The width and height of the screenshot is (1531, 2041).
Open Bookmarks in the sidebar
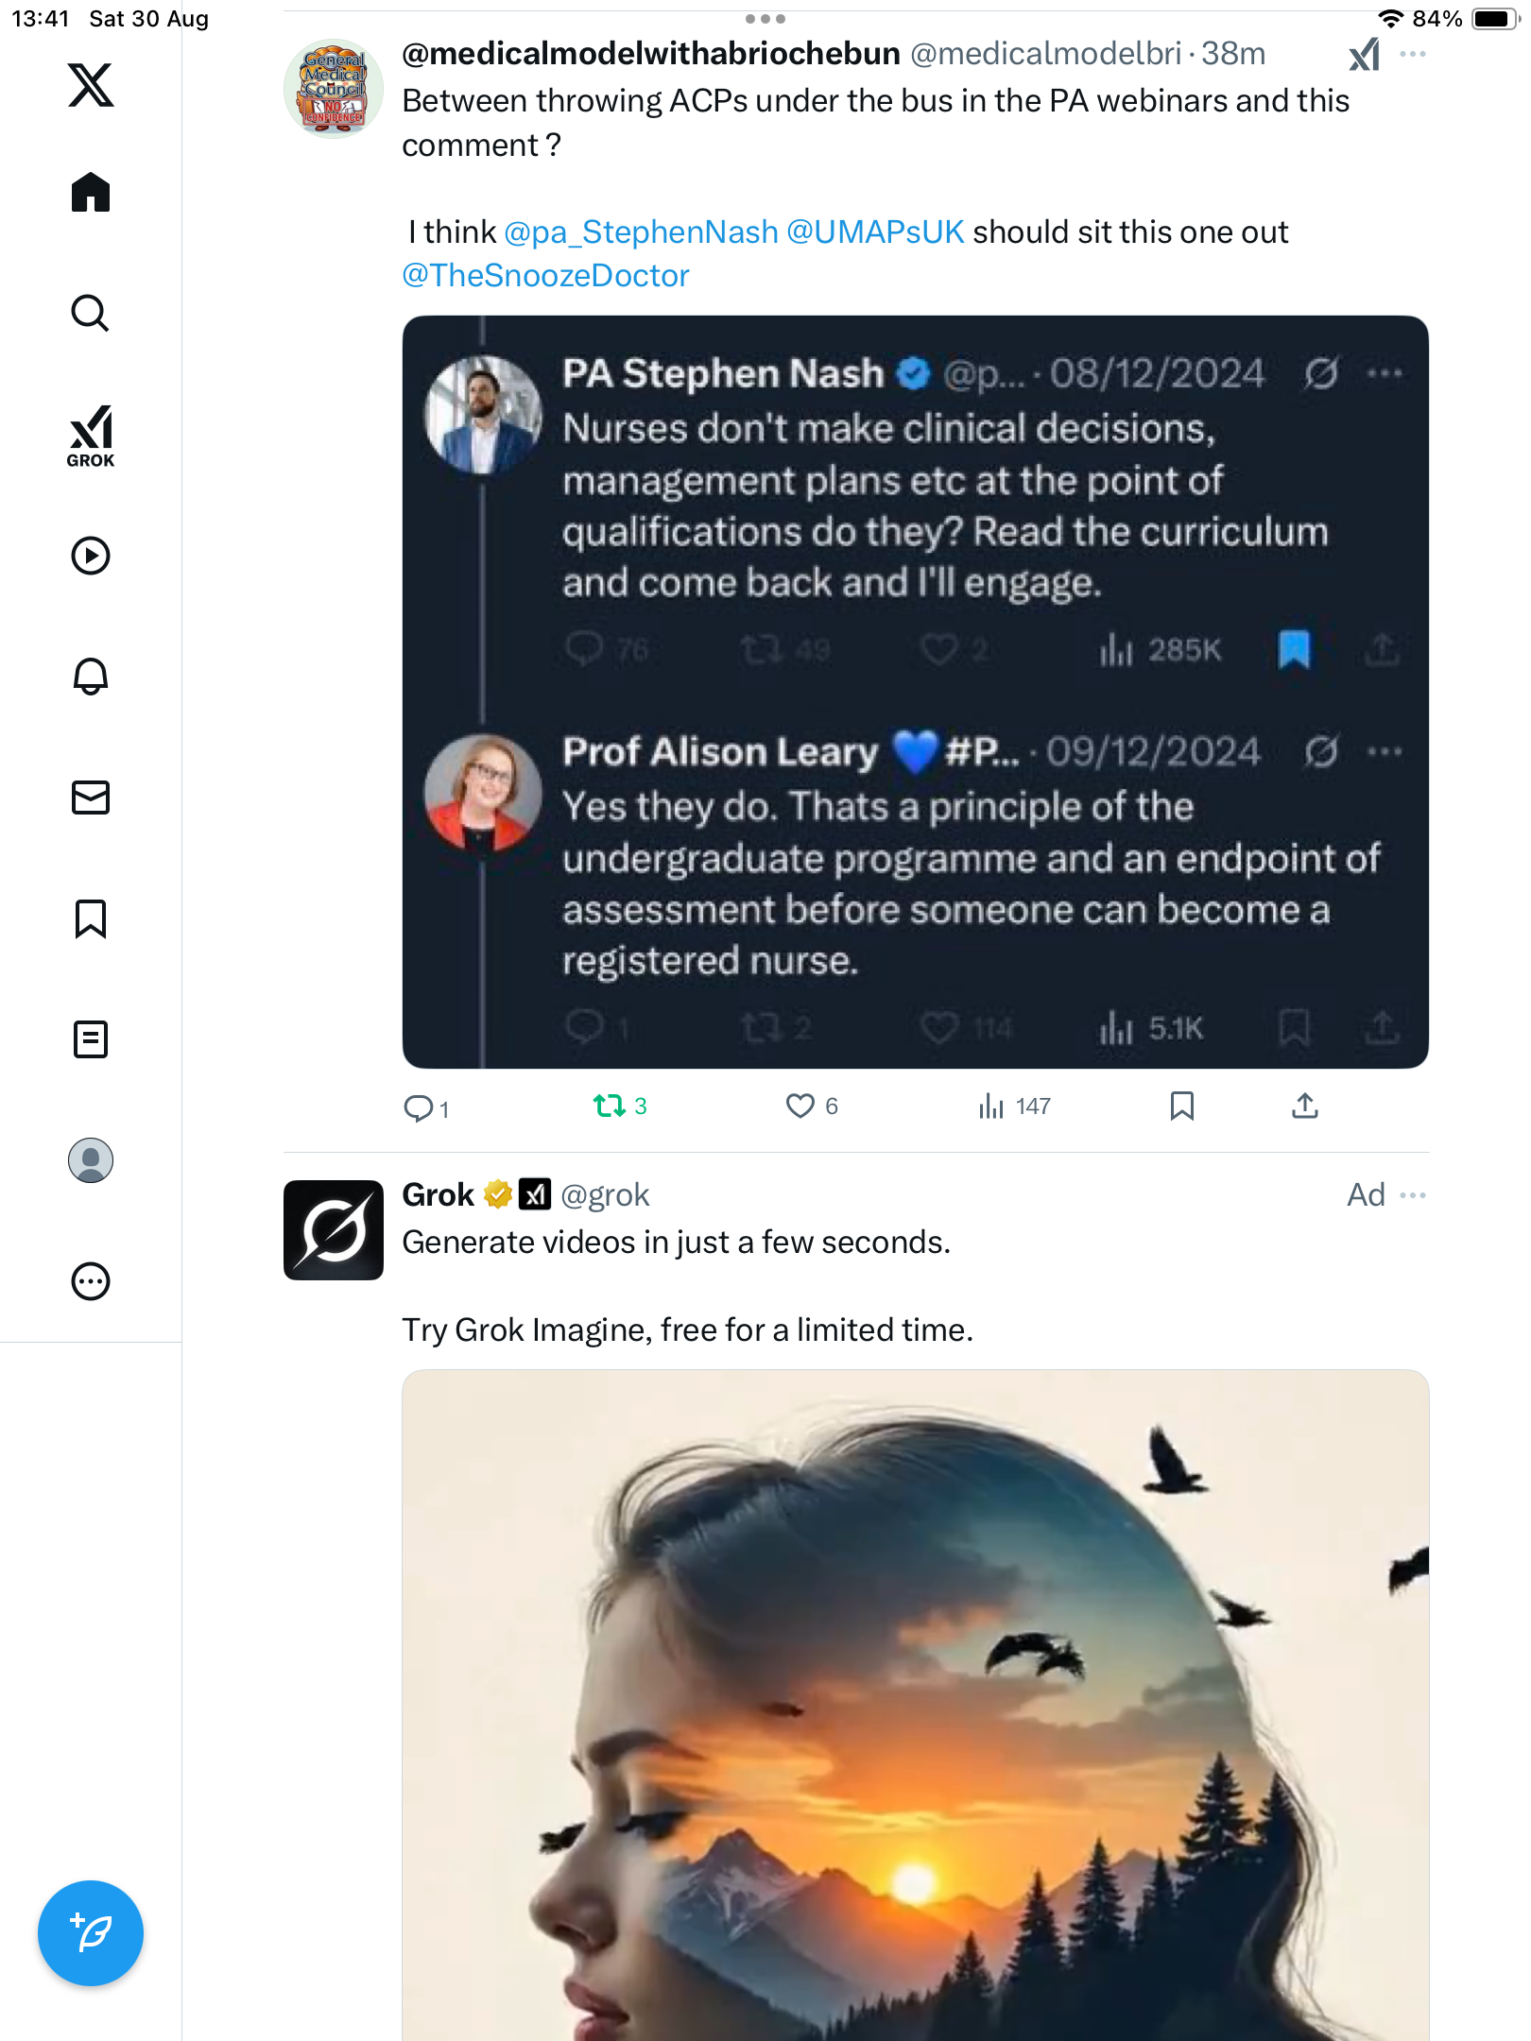pyautogui.click(x=91, y=918)
